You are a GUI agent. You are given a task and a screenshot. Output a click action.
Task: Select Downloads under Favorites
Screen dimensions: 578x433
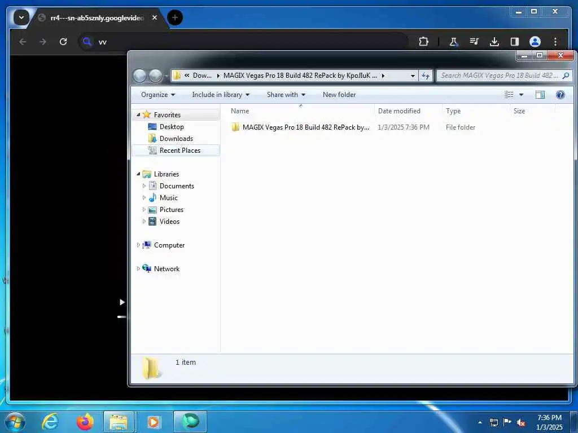tap(176, 139)
